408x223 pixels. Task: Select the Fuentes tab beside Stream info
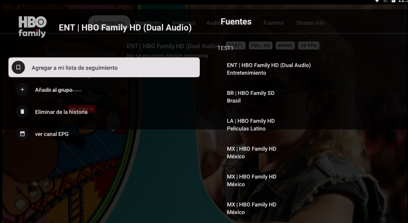pyautogui.click(x=273, y=23)
